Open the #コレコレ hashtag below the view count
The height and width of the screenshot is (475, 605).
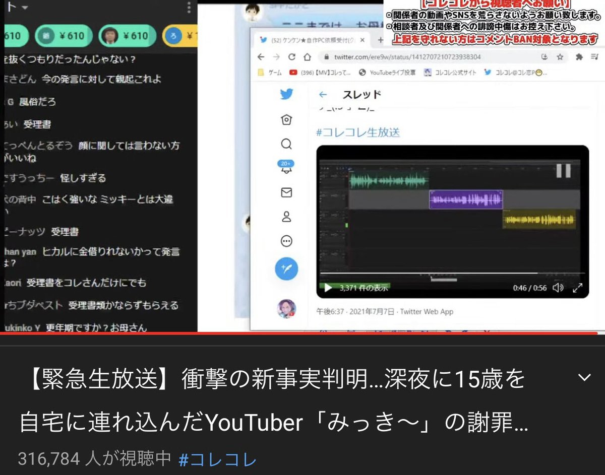tap(218, 459)
